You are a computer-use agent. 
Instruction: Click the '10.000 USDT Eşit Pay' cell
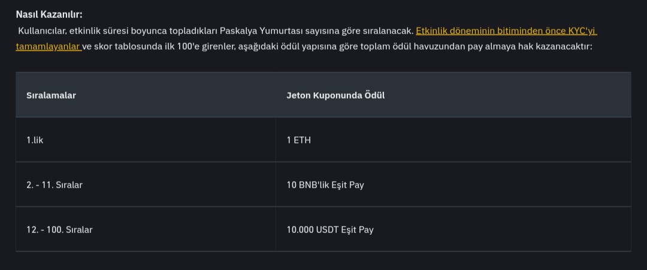[x=453, y=229]
